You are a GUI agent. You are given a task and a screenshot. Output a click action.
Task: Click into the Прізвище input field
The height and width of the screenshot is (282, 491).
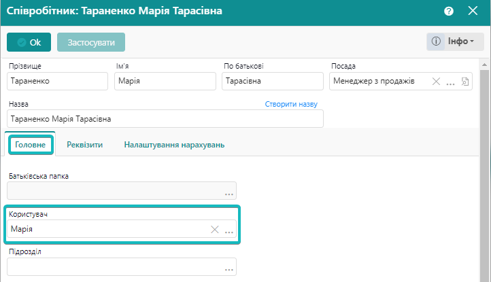(57, 82)
